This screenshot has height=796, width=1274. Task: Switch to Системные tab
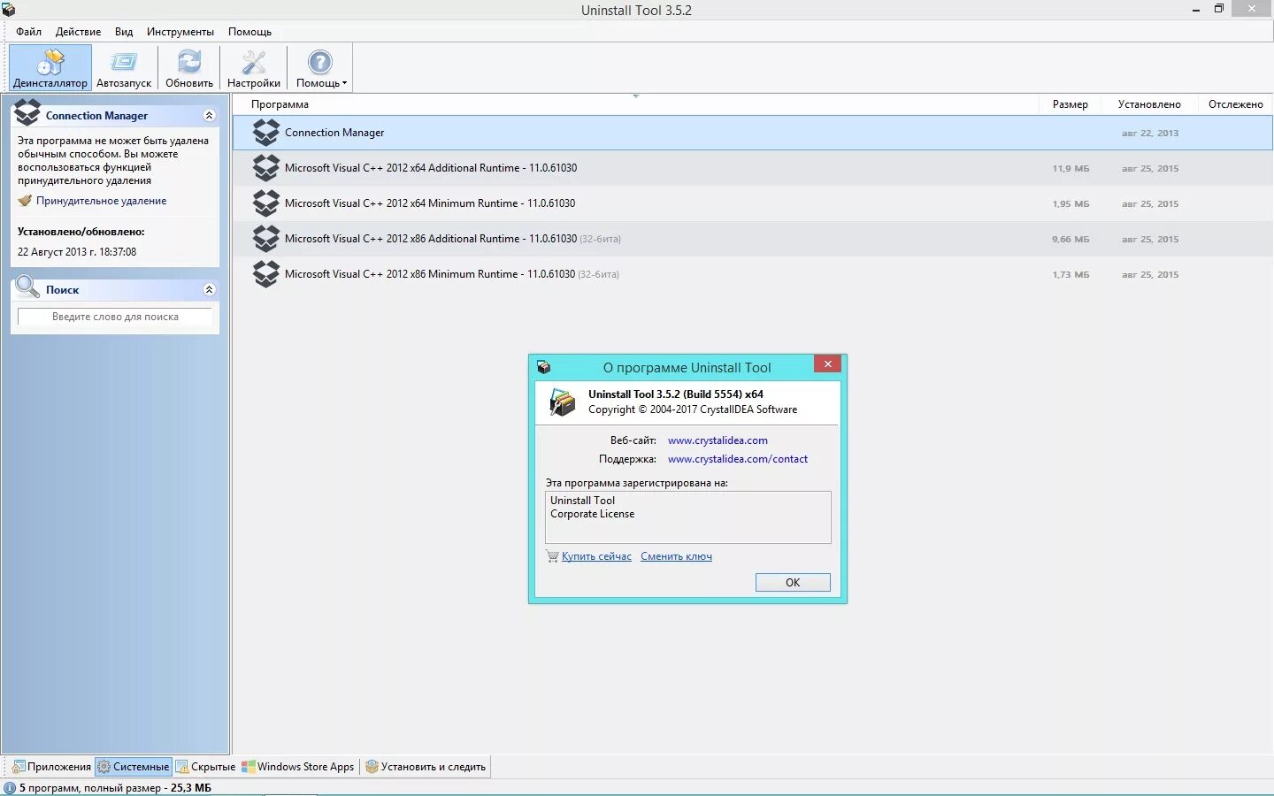click(133, 767)
